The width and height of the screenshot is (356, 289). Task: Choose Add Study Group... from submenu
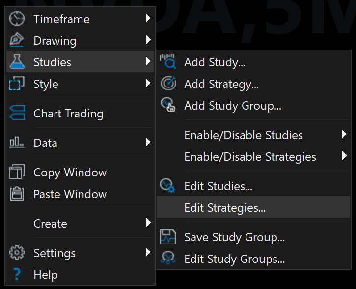point(253,105)
